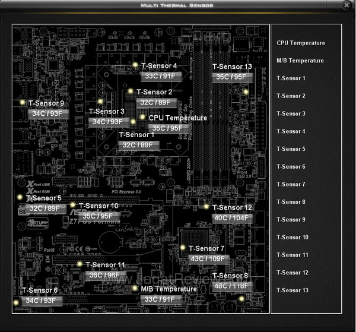The image size is (356, 332).
Task: Click the T-Sensor 11 yellow dot marker
Action: [80, 264]
